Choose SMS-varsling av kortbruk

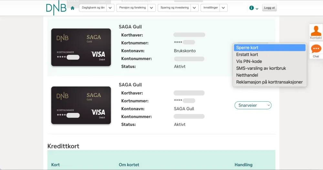[261, 68]
